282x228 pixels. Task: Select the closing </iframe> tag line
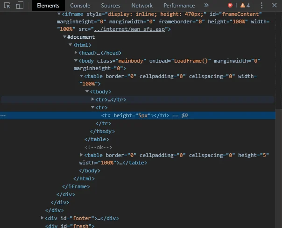(76, 186)
